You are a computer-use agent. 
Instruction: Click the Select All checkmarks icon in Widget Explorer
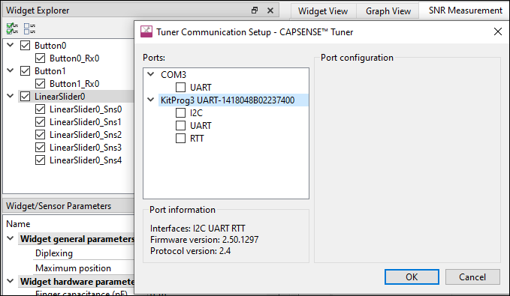point(12,28)
